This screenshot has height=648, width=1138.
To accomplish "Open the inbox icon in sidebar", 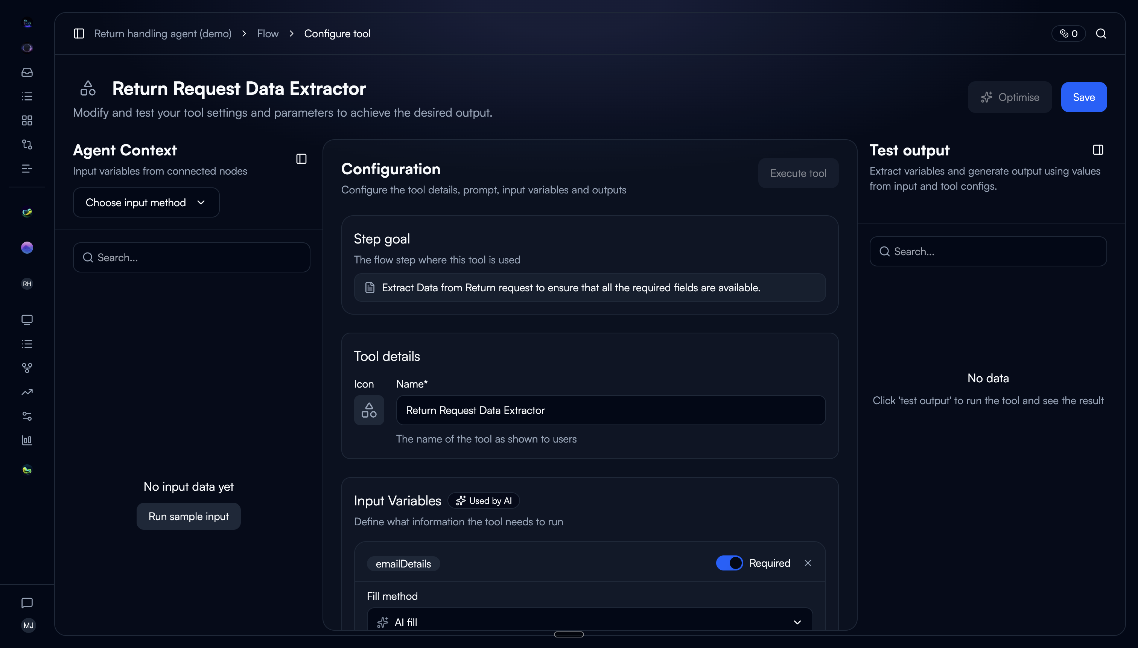I will coord(27,72).
